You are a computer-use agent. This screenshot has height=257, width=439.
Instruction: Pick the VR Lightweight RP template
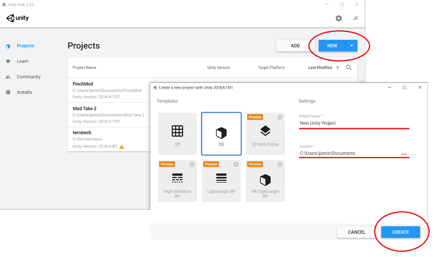(265, 181)
